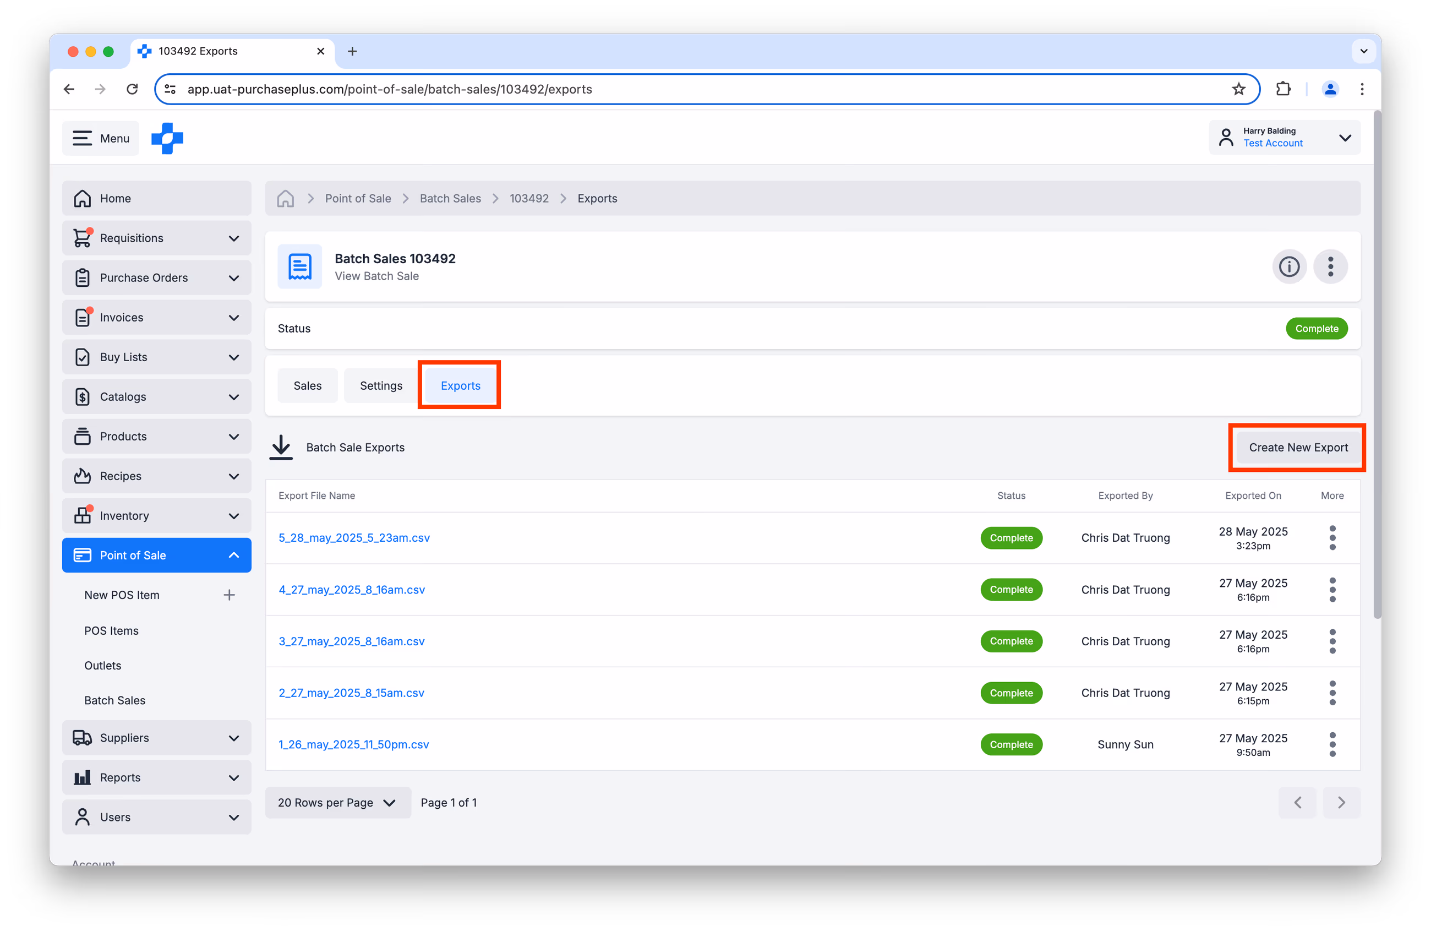Collapse the Point of Sale menu
1431x931 pixels.
coord(156,555)
